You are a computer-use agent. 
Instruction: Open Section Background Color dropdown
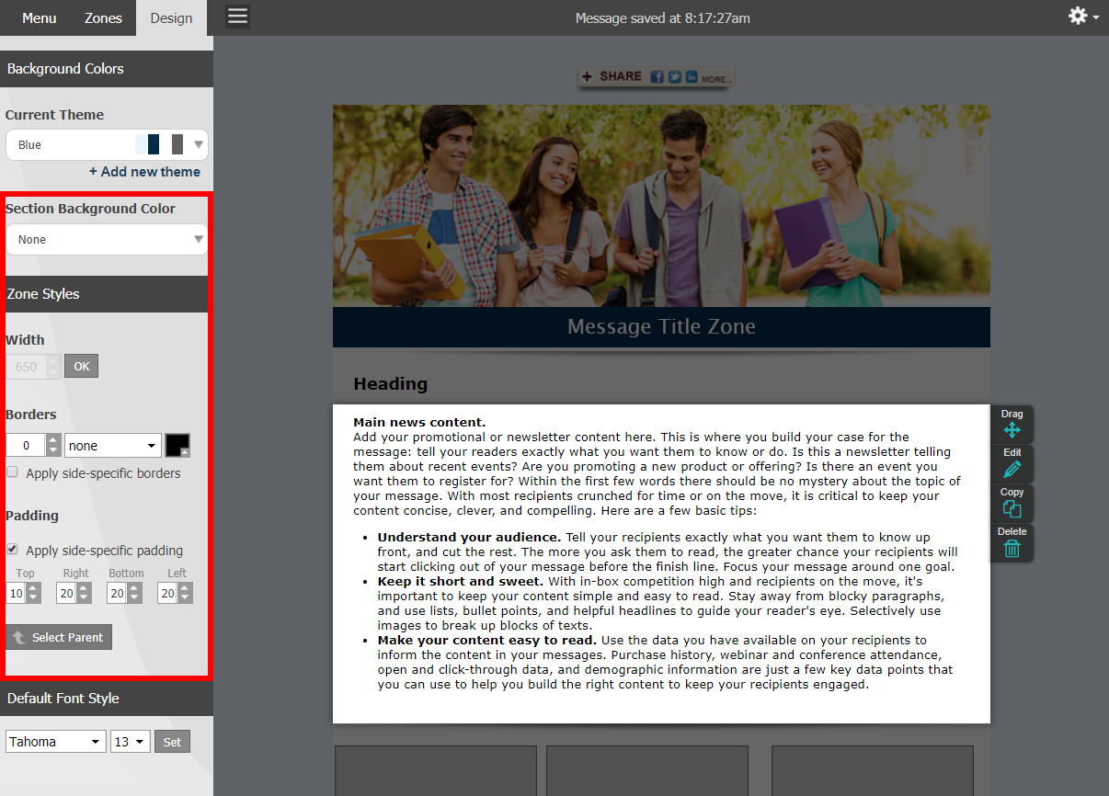107,239
